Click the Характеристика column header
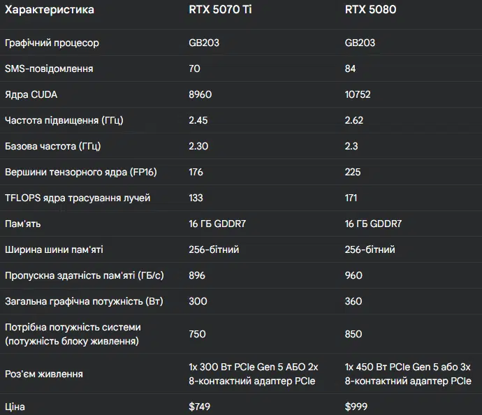482x415 pixels. [x=49, y=10]
